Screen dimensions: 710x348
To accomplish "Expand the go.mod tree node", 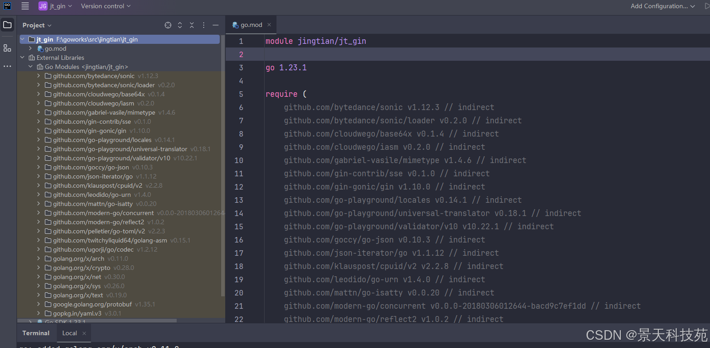I will pos(30,48).
